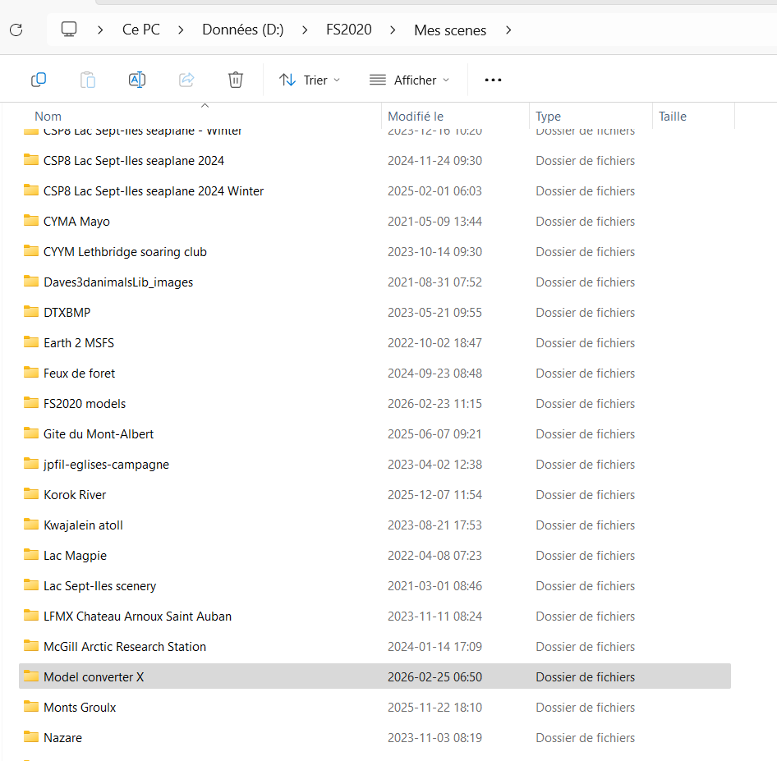The height and width of the screenshot is (761, 777).
Task: Click the Refresh button
Action: pos(16,30)
